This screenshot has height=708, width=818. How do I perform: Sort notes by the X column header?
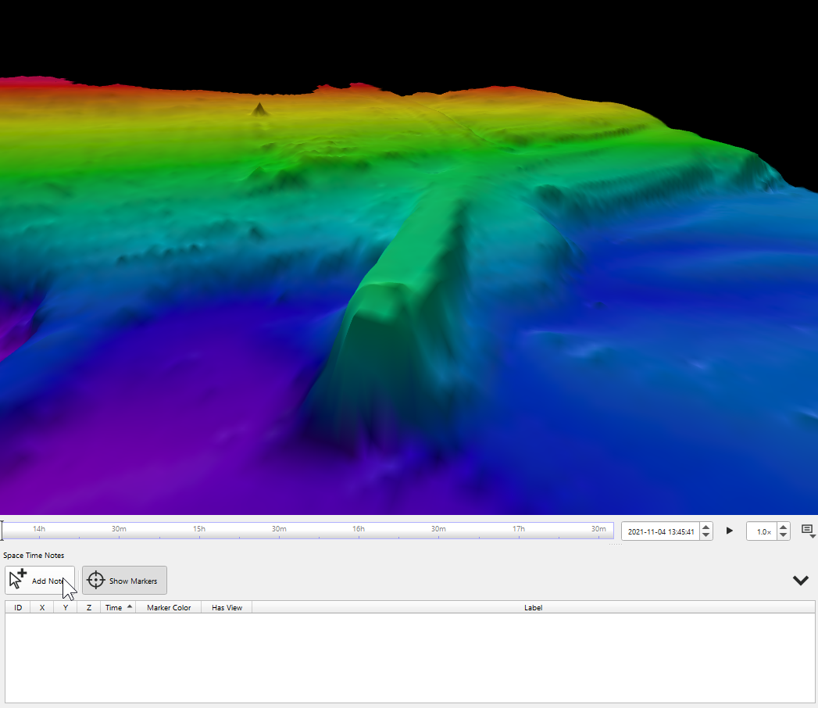(x=42, y=607)
